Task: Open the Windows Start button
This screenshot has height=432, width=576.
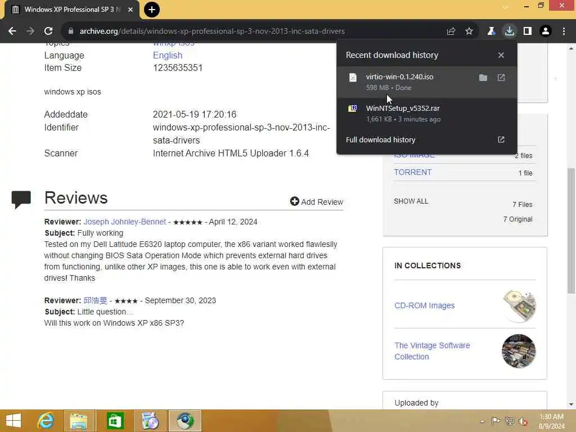Action: point(13,421)
